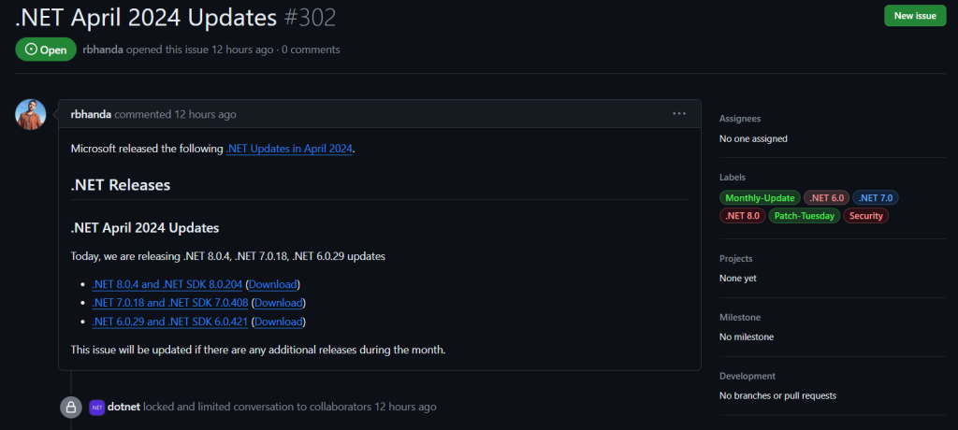Open the .NET Updates in April 2024 link

(x=290, y=149)
